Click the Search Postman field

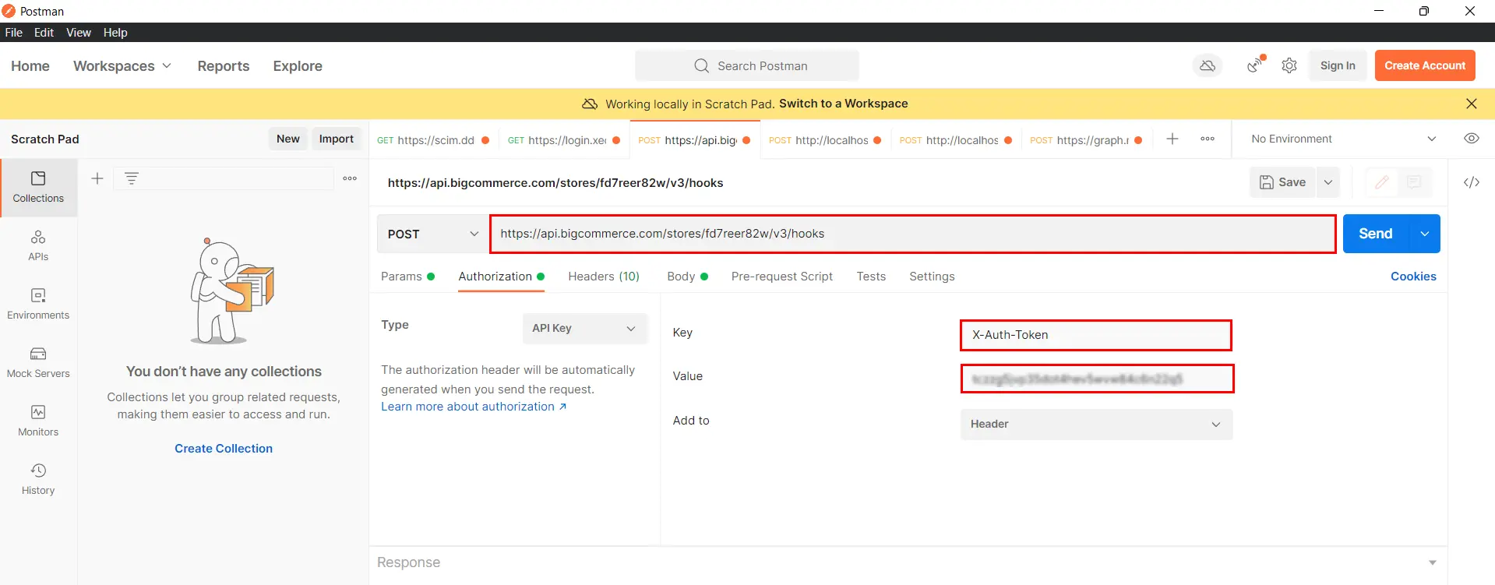[747, 66]
